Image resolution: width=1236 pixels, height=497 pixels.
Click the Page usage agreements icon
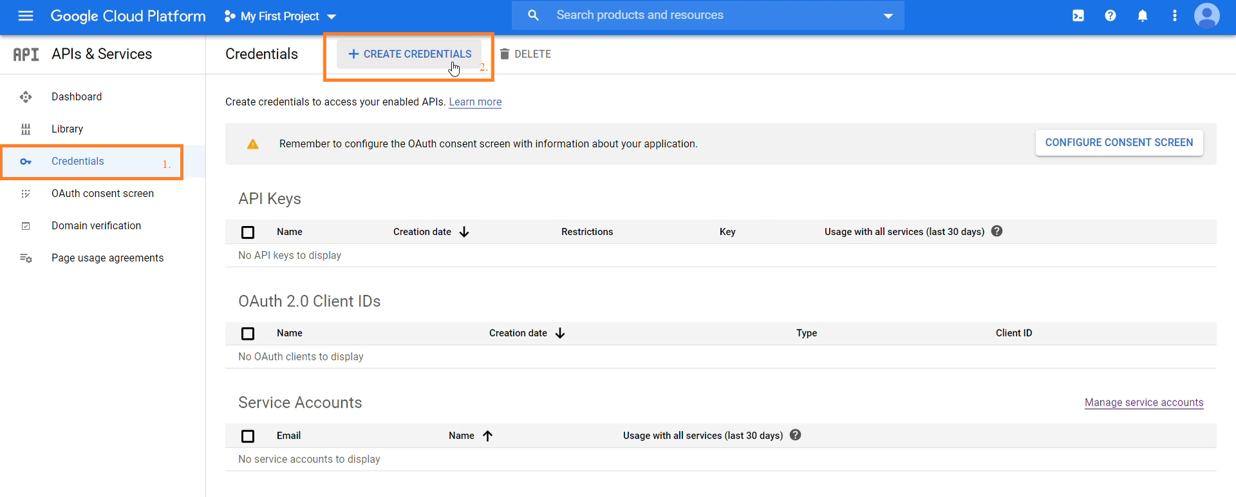coord(26,258)
